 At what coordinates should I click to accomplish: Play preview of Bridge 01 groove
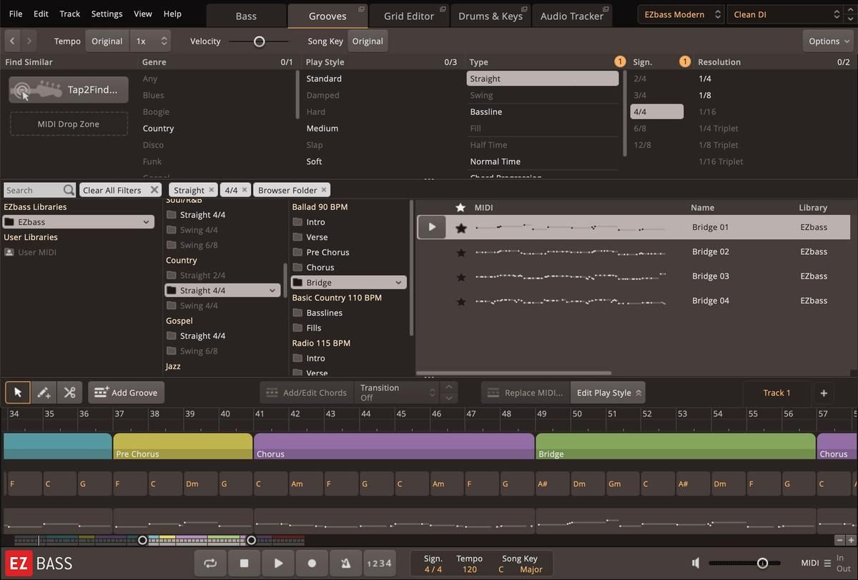click(x=432, y=227)
